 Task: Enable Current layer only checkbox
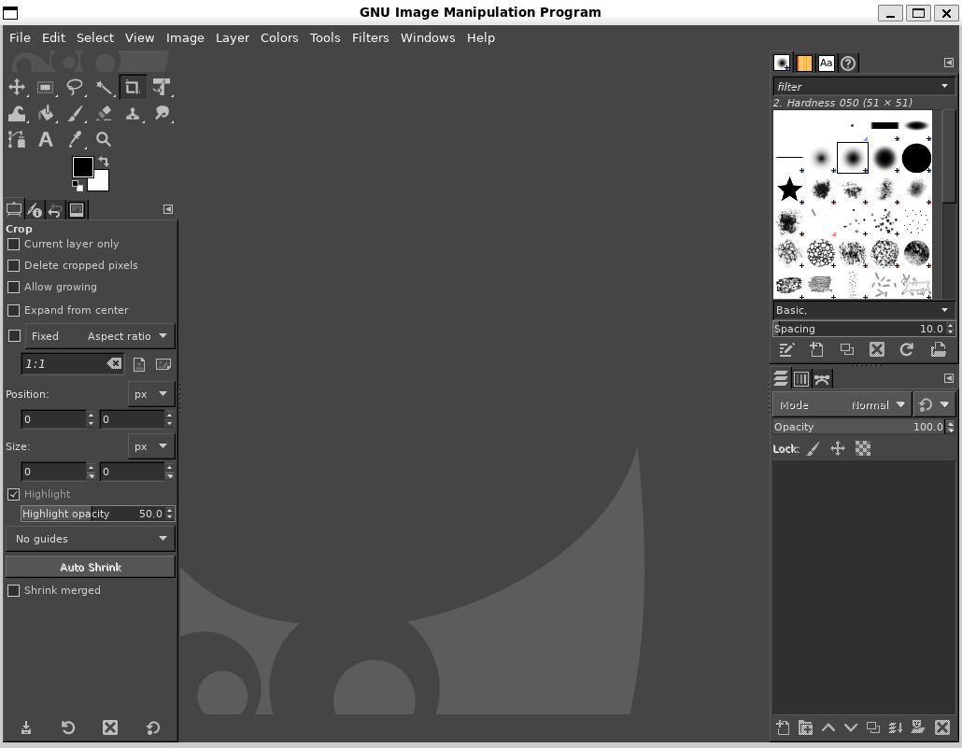coord(13,245)
